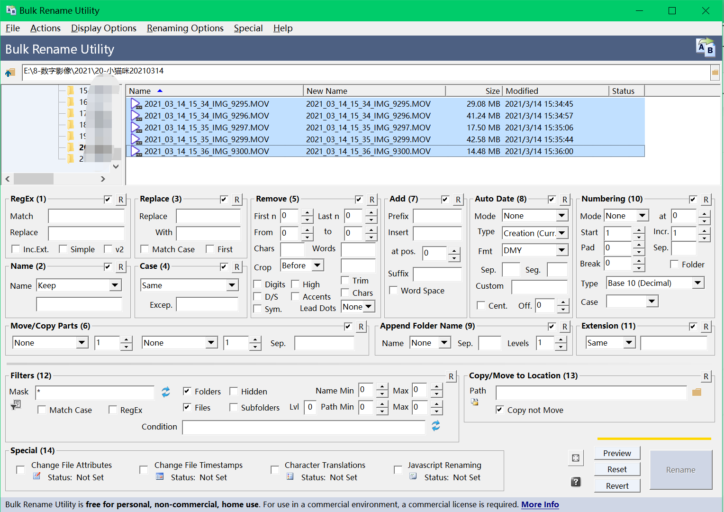Click the Mask input field
Viewport: 724px width, 512px height.
95,392
